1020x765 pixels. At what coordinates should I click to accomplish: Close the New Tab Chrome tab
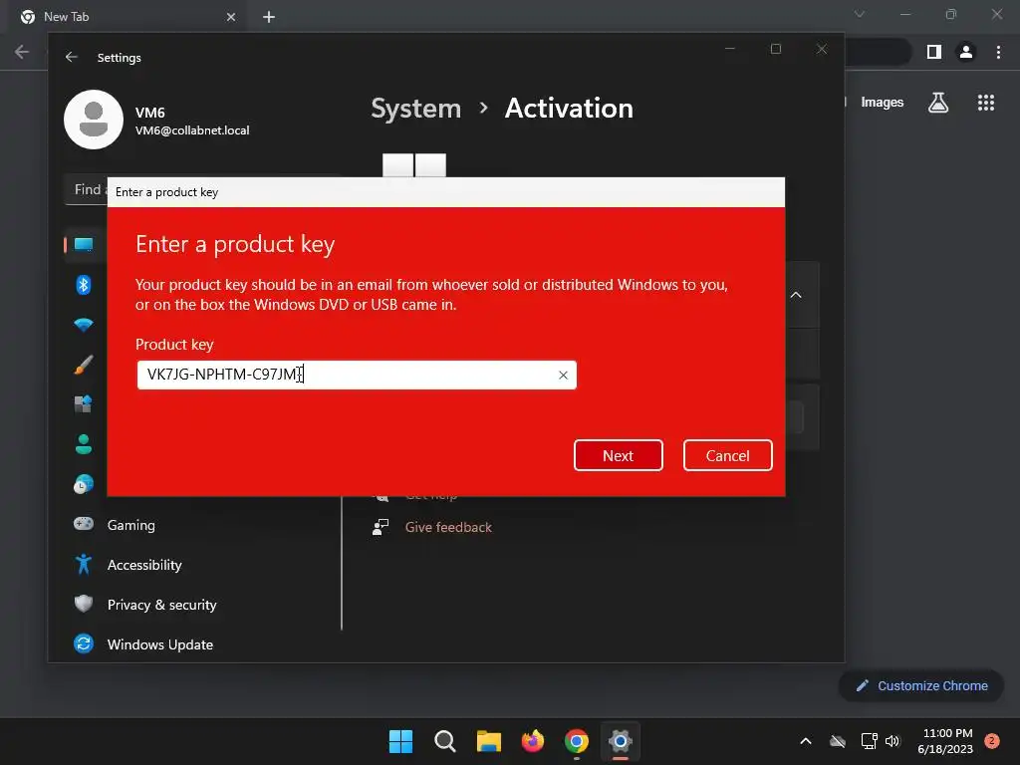click(231, 17)
